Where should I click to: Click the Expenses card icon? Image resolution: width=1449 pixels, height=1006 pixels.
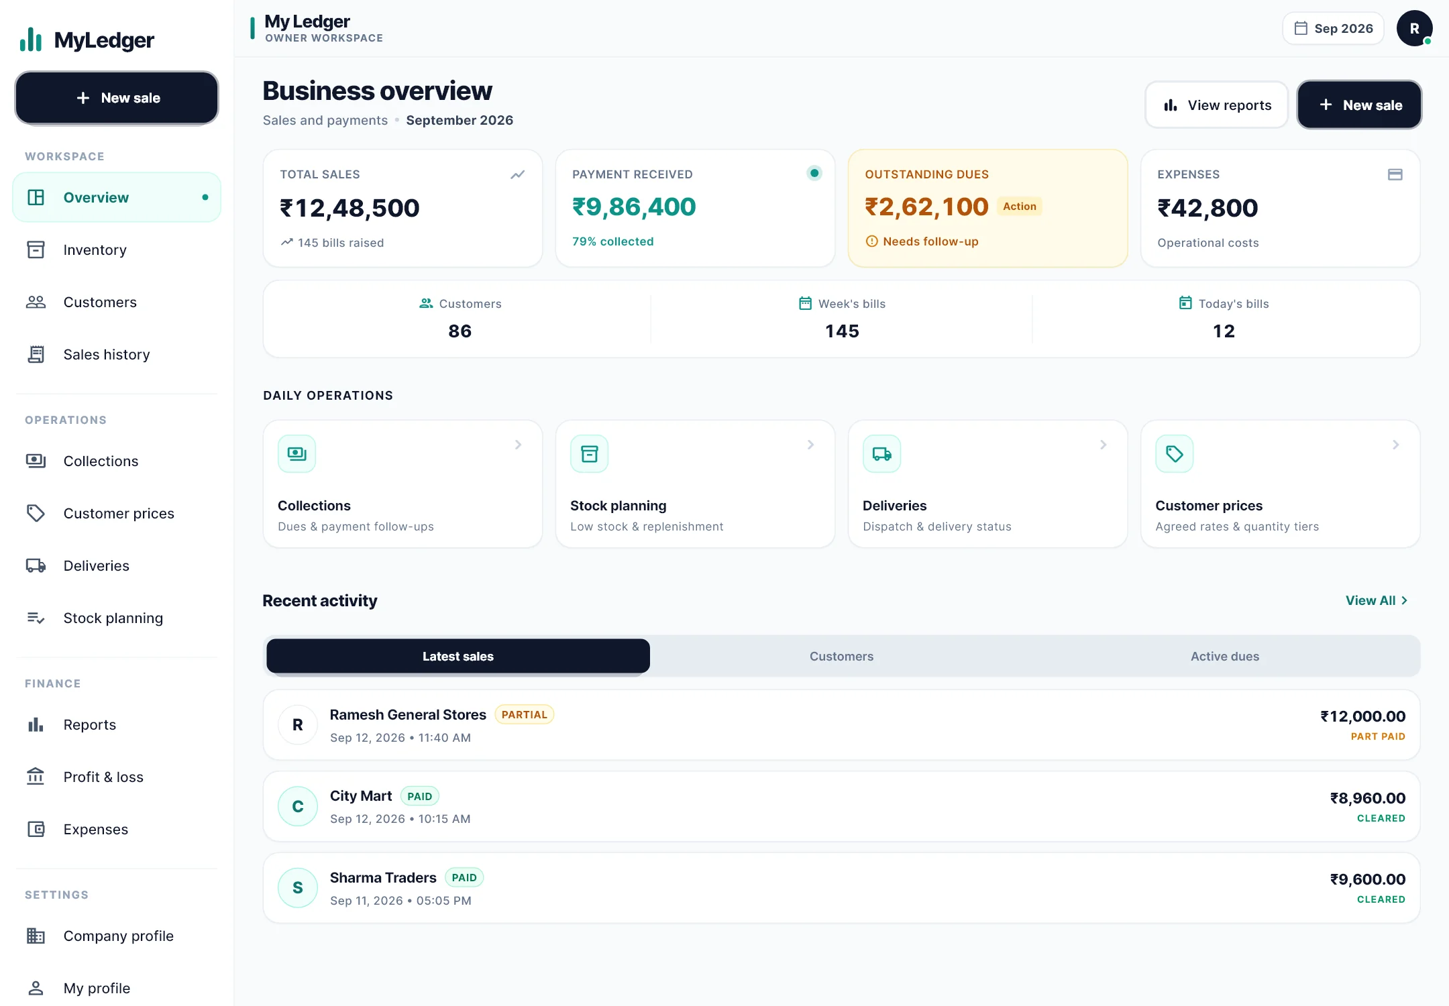tap(1395, 174)
